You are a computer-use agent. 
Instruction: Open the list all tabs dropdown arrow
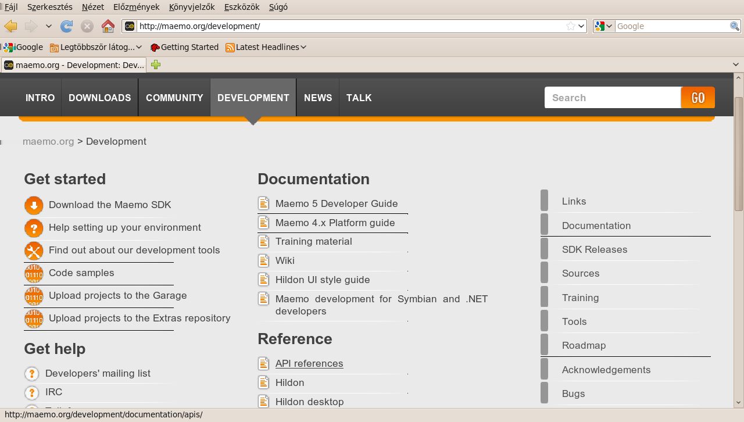(x=737, y=65)
